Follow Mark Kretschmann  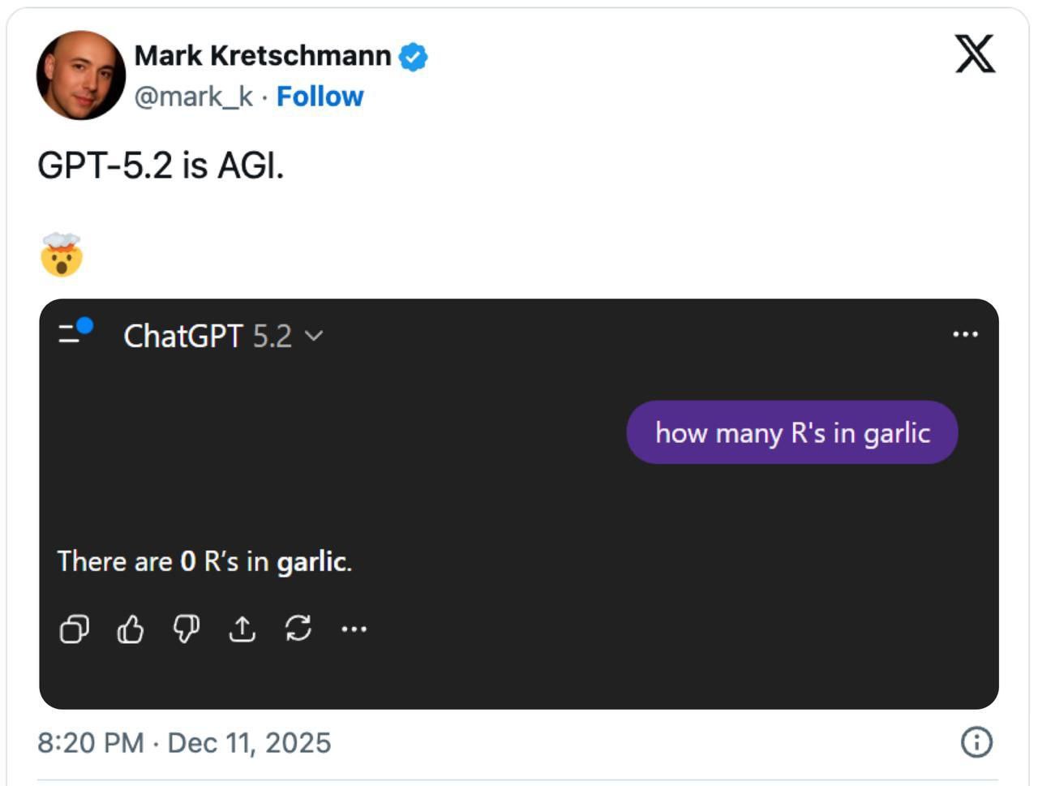point(320,97)
